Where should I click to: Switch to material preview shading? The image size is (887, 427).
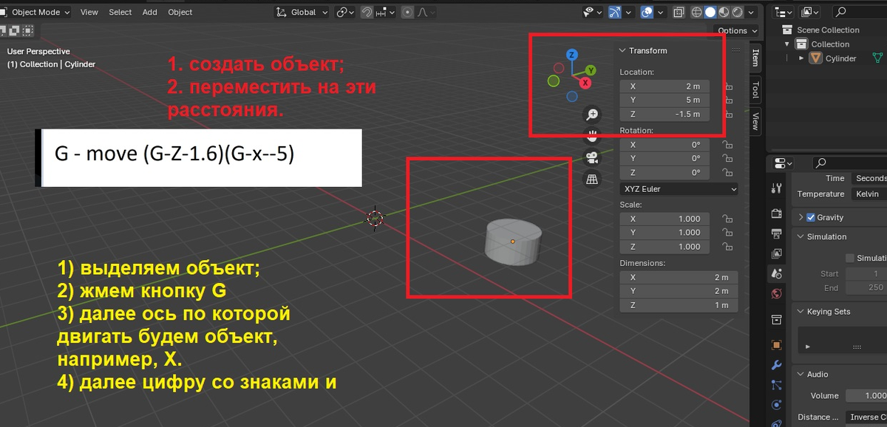click(x=724, y=12)
